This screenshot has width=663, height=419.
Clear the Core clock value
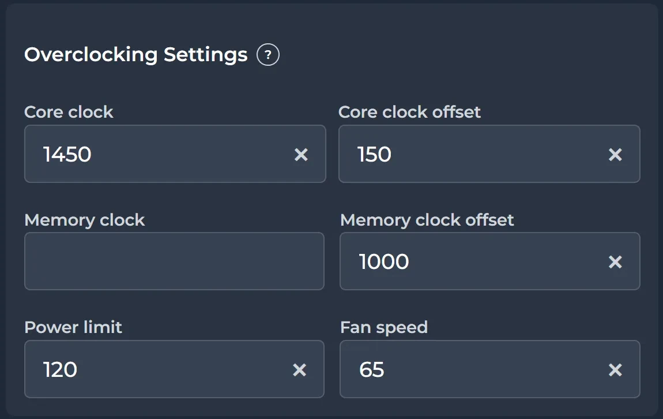click(x=301, y=154)
